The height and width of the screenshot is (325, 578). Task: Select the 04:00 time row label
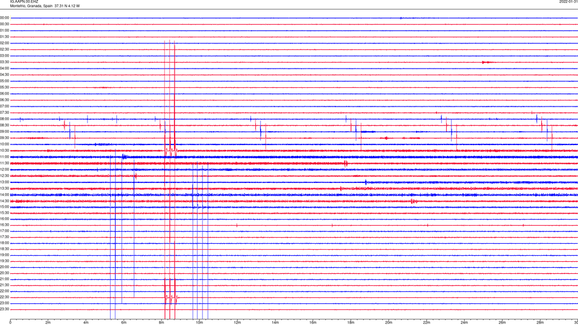coord(4,69)
